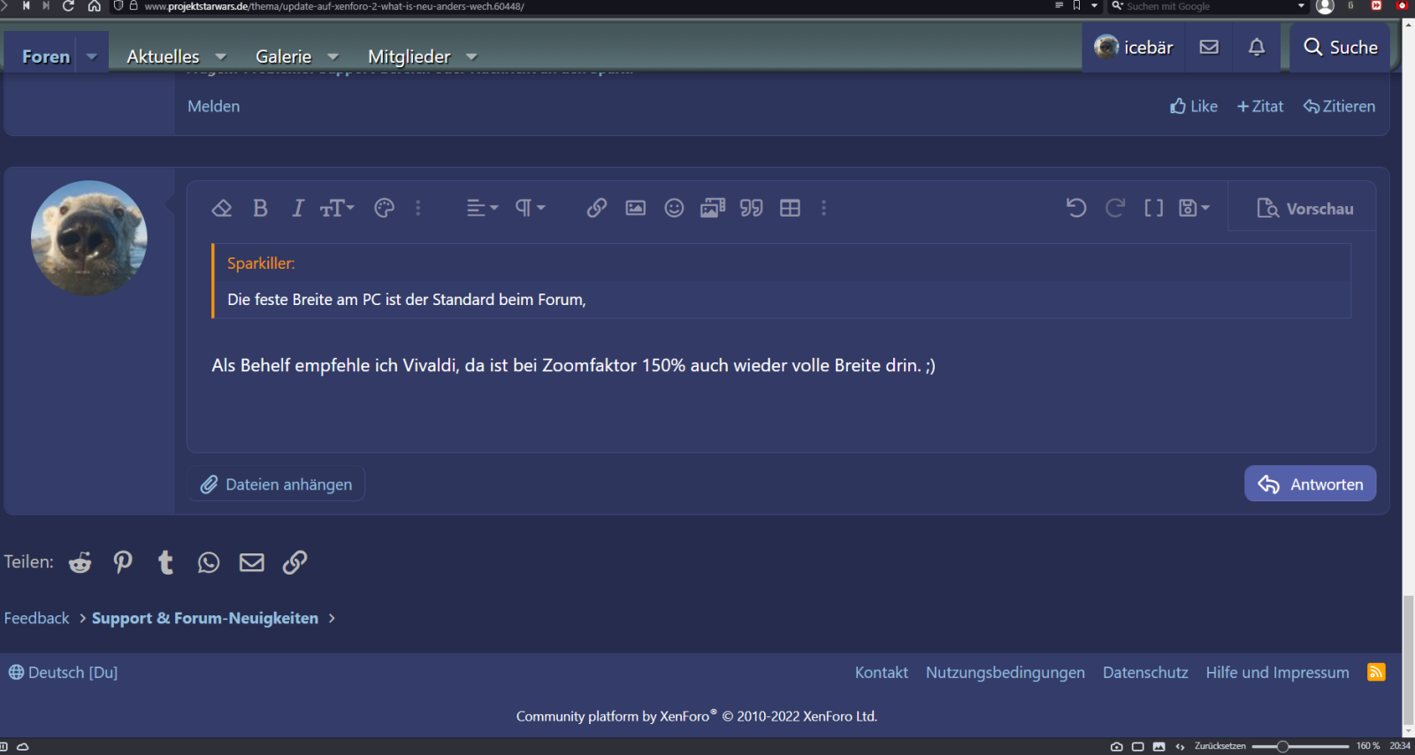Insert a table into the editor

click(x=790, y=209)
